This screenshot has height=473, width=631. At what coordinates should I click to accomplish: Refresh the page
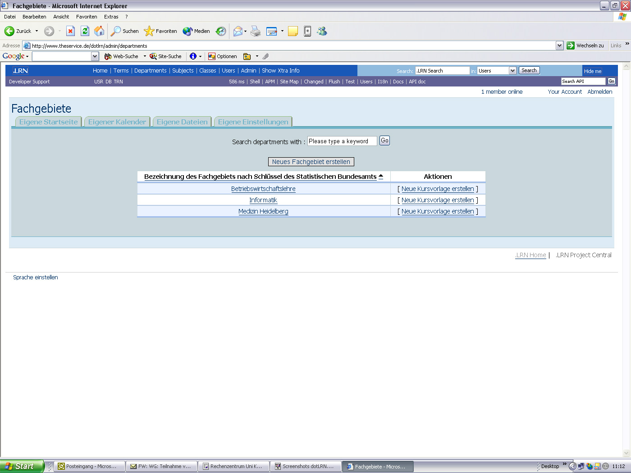[85, 31]
